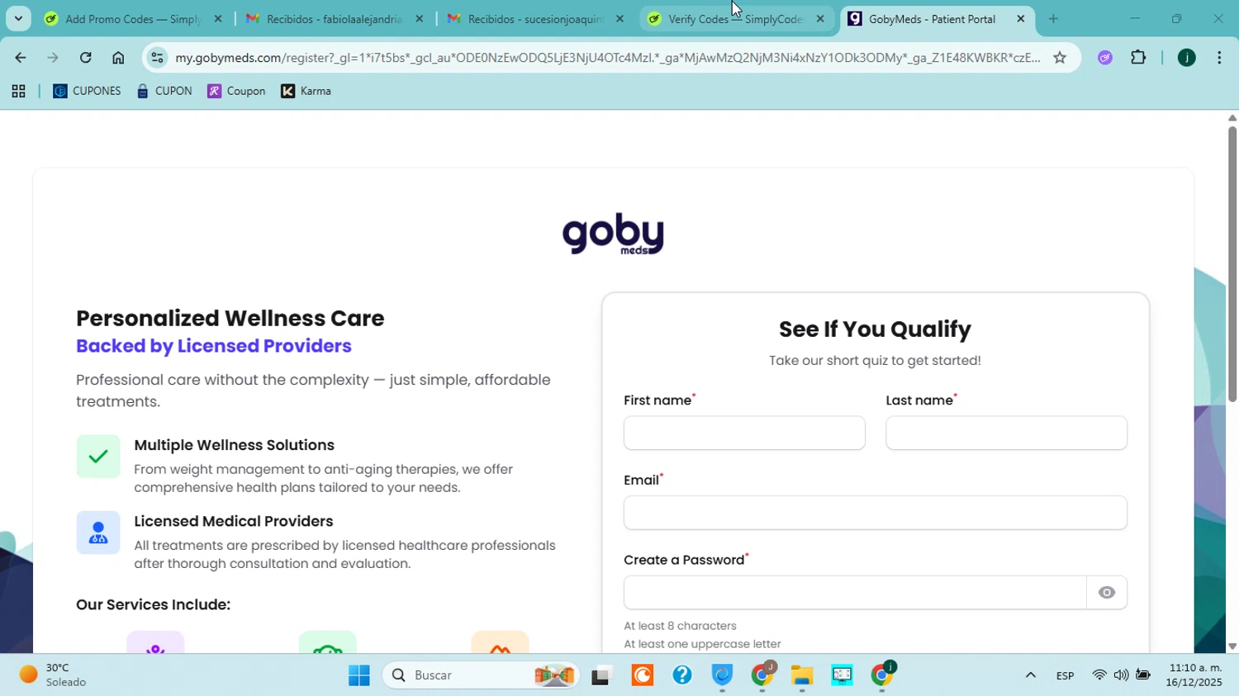Screen dimensions: 1239x696
Task: Click the scrollbar down arrow
Action: (x=1232, y=646)
